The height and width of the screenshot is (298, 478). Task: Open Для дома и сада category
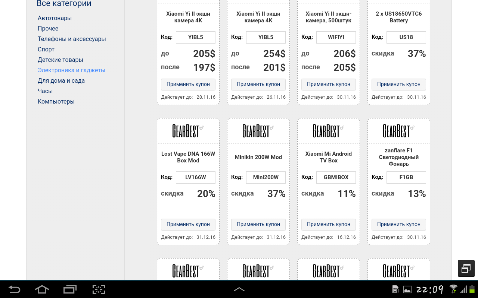click(x=61, y=80)
